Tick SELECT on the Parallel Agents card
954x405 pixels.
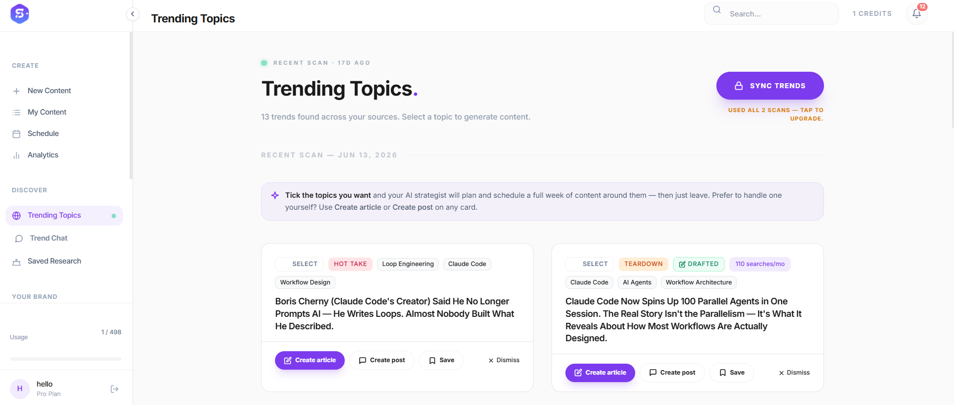click(x=590, y=264)
